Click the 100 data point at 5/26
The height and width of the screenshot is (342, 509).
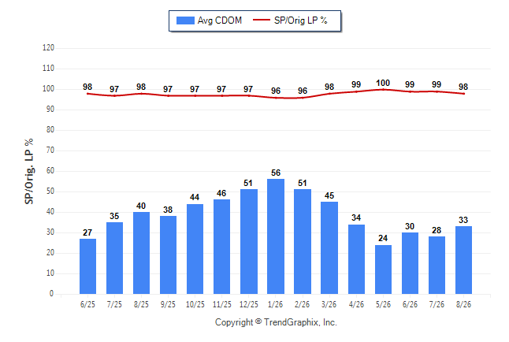tap(383, 89)
